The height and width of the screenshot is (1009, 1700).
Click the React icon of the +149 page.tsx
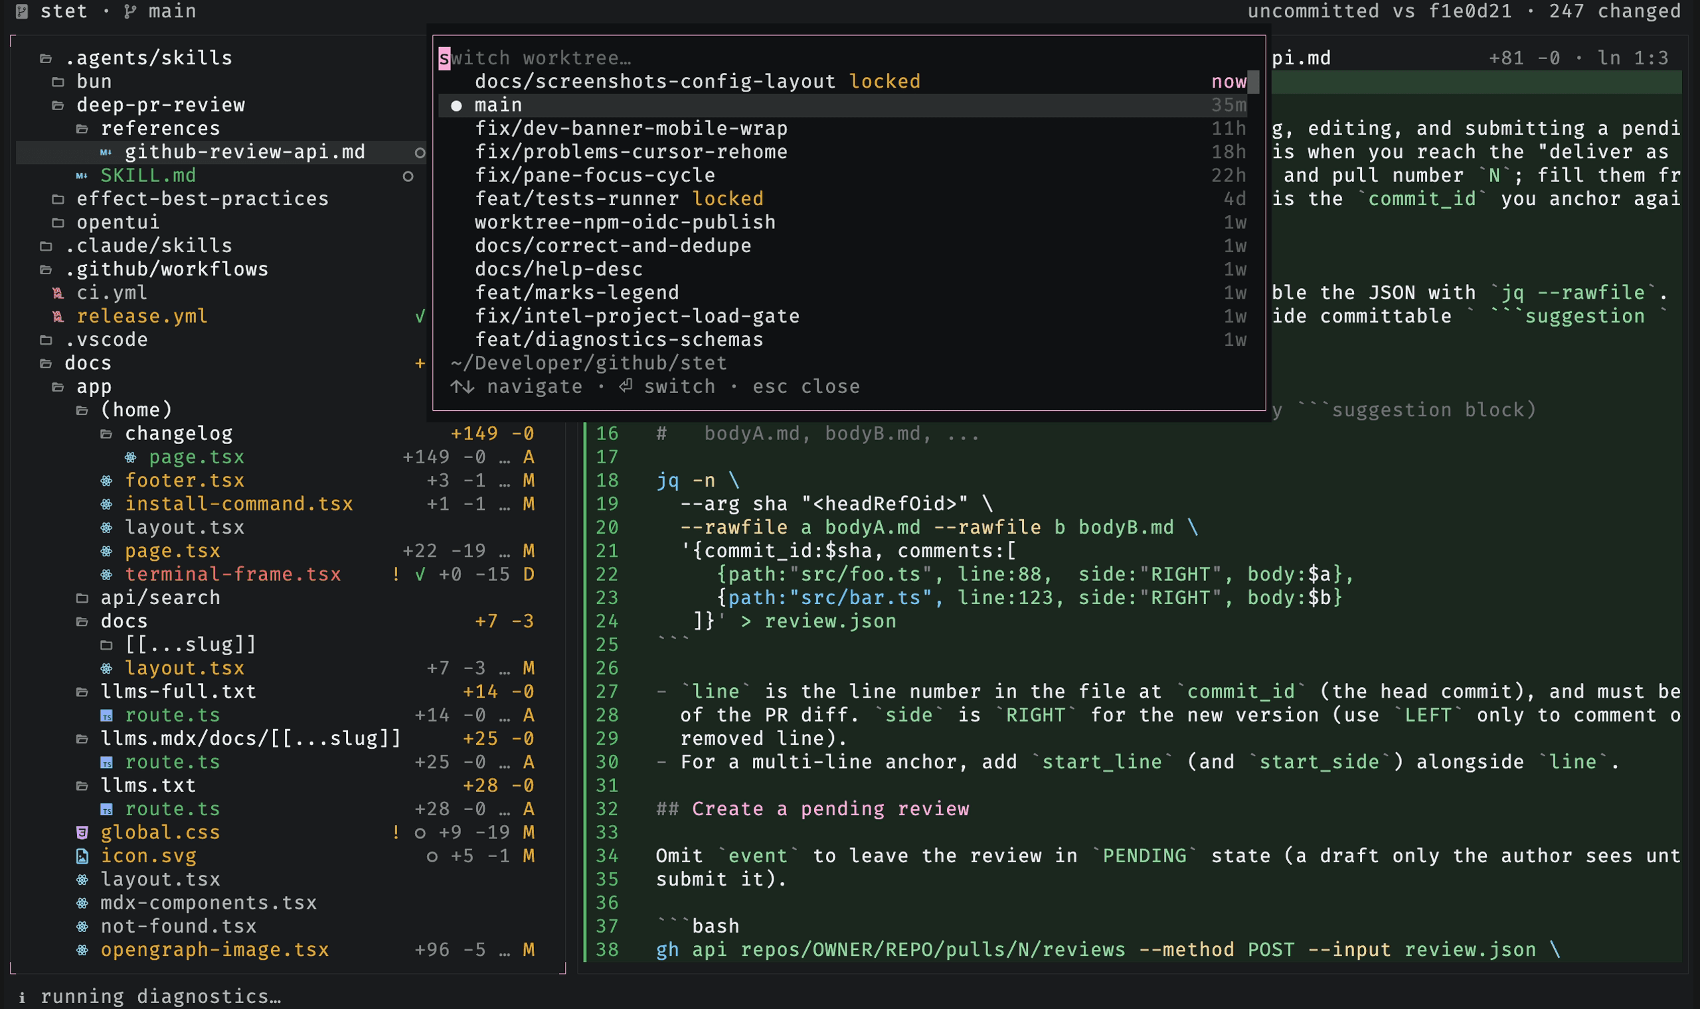[x=131, y=457]
